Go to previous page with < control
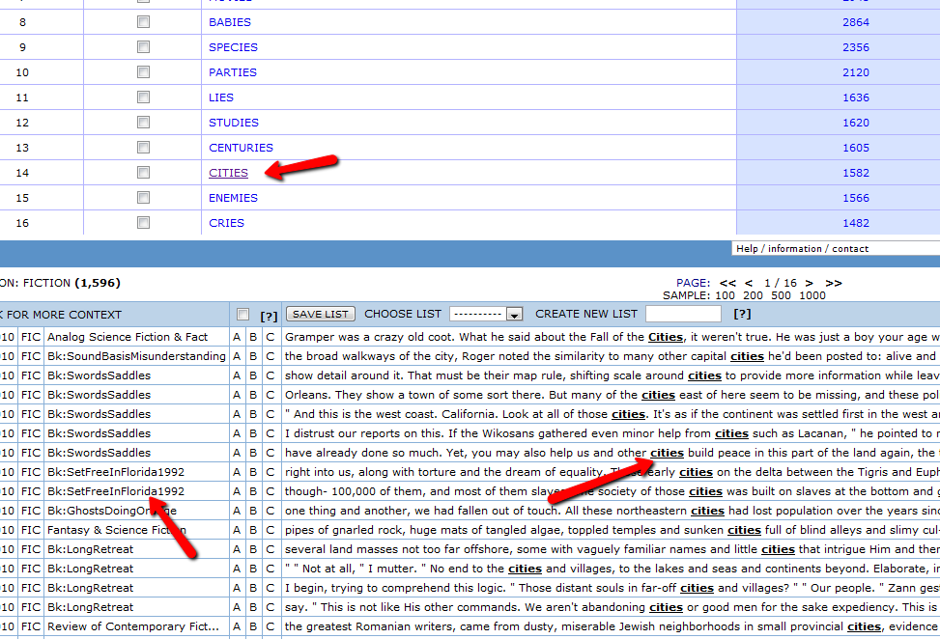Image resolution: width=940 pixels, height=639 pixels. (749, 283)
